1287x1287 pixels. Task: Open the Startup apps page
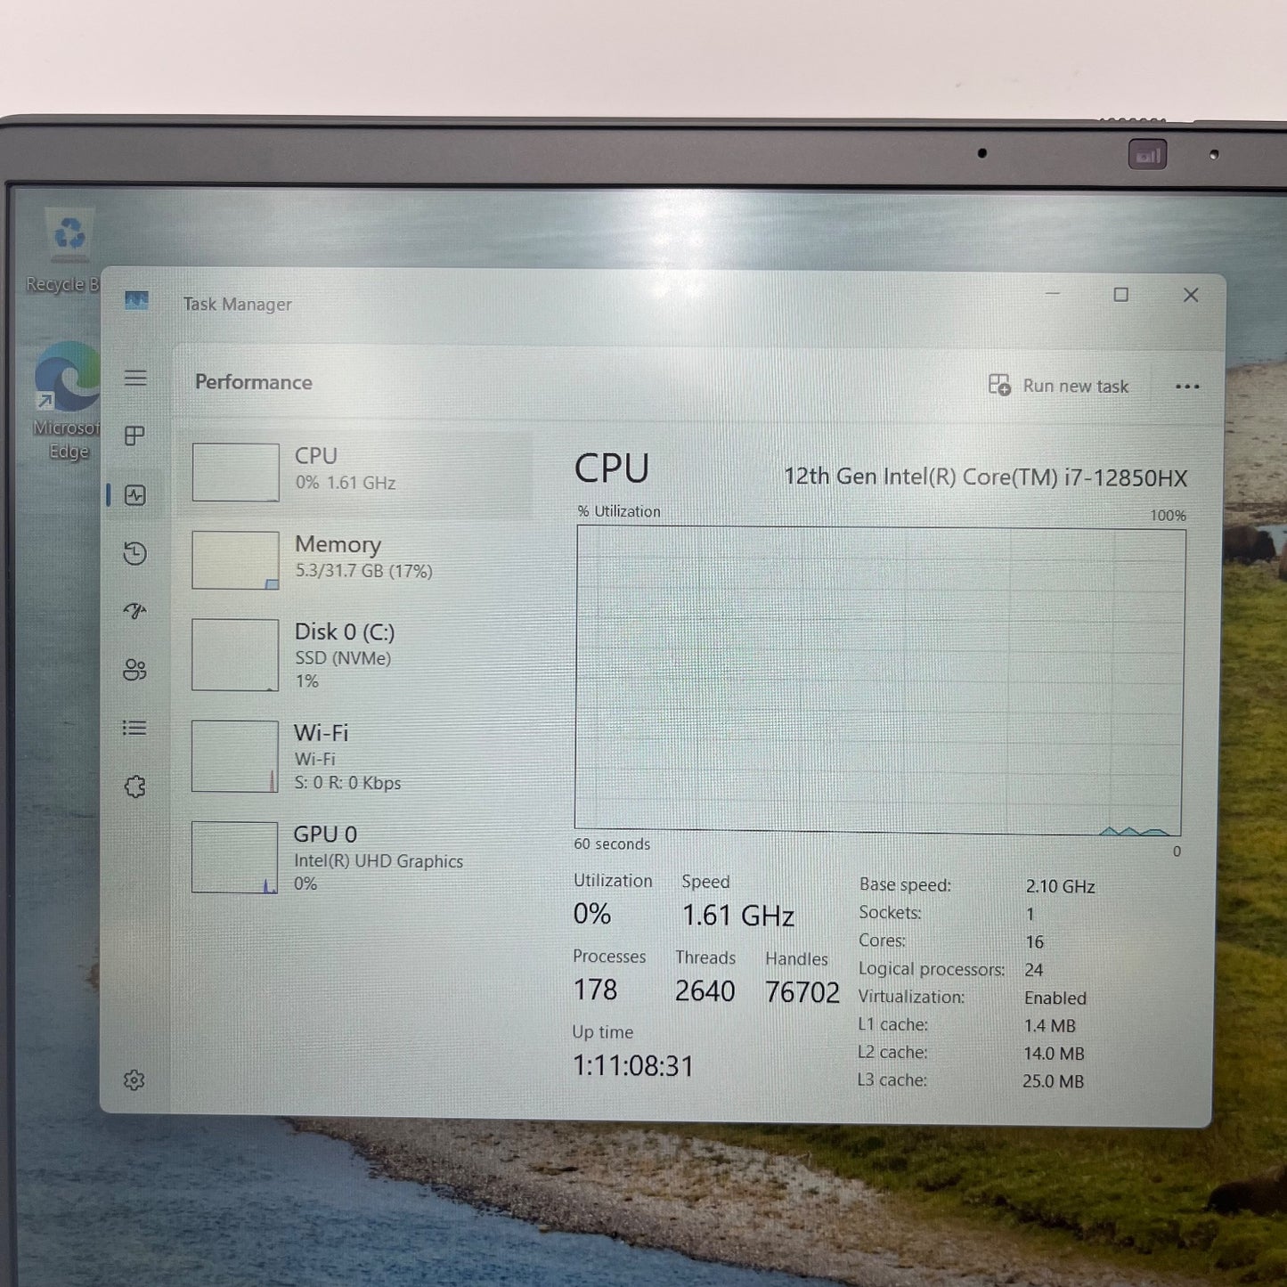point(135,611)
